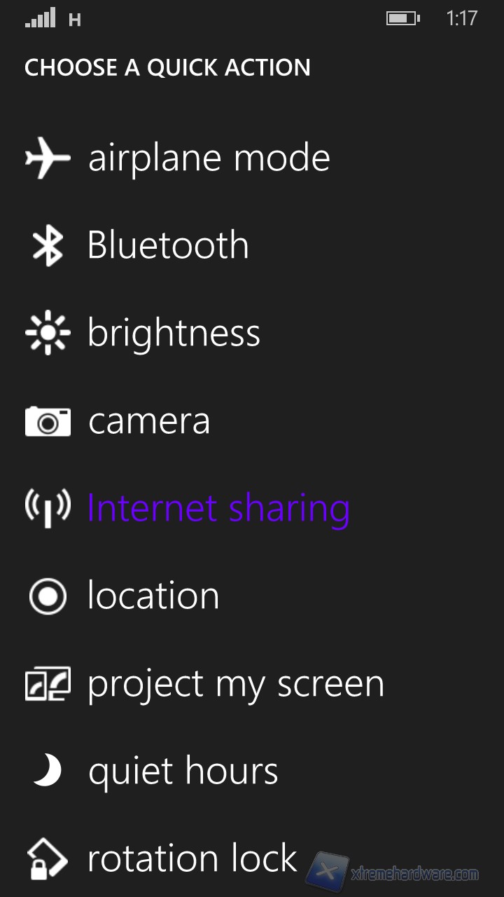Select rotation lock text entry
504x897 pixels.
tap(192, 858)
